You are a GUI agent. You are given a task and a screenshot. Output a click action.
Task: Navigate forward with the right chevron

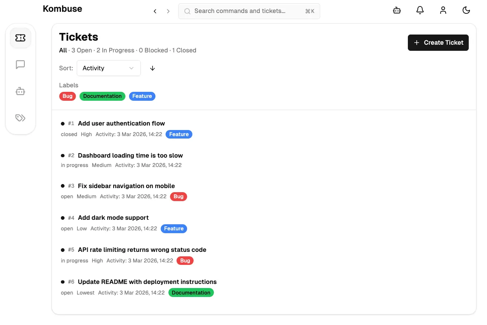click(x=168, y=11)
